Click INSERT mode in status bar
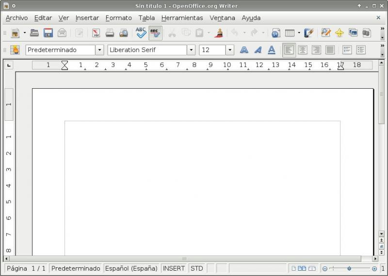The image size is (388, 276). tap(174, 269)
